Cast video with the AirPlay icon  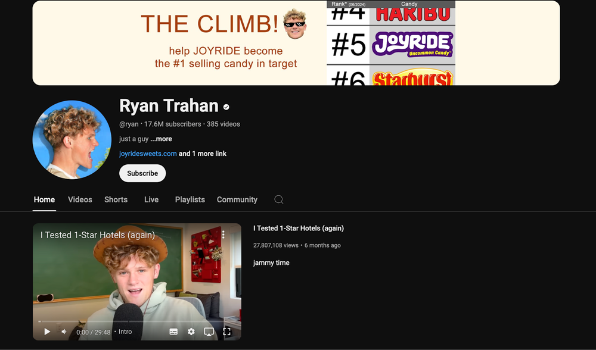(x=209, y=332)
